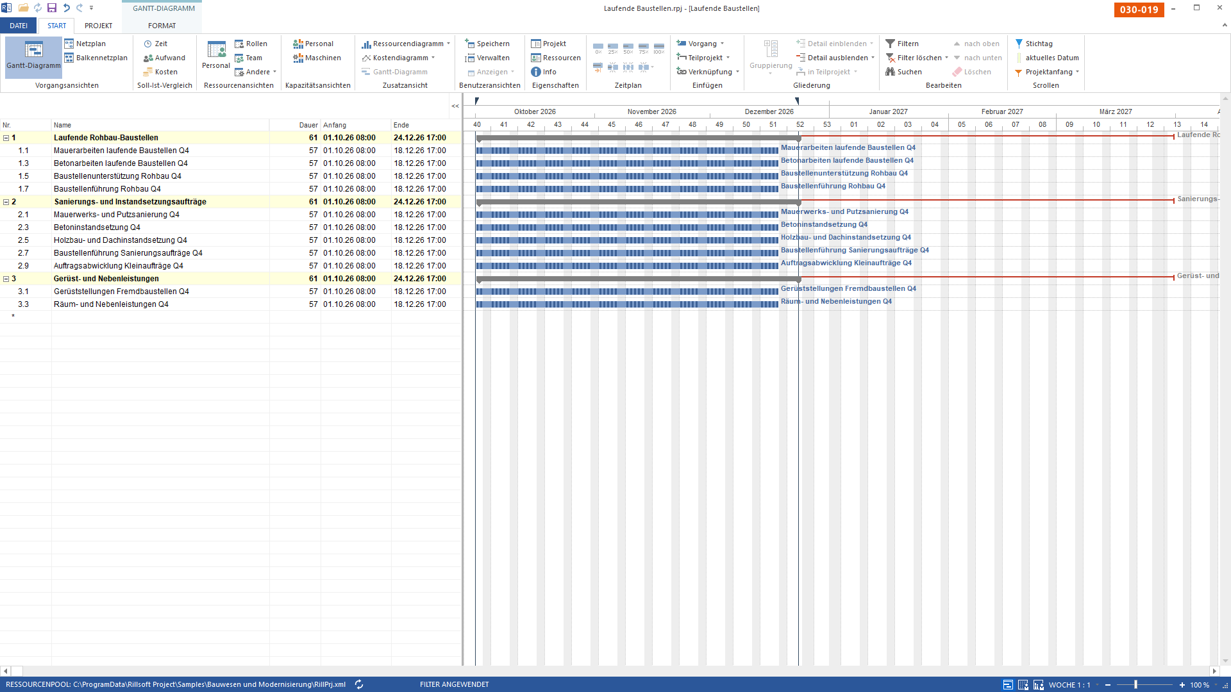The width and height of the screenshot is (1231, 692).
Task: Save project via quick access toolbar
Action: pyautogui.click(x=52, y=8)
